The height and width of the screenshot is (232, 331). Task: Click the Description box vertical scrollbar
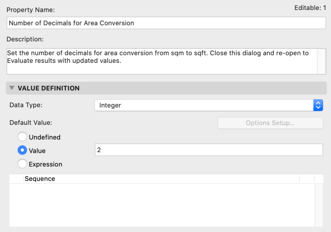coord(321,61)
